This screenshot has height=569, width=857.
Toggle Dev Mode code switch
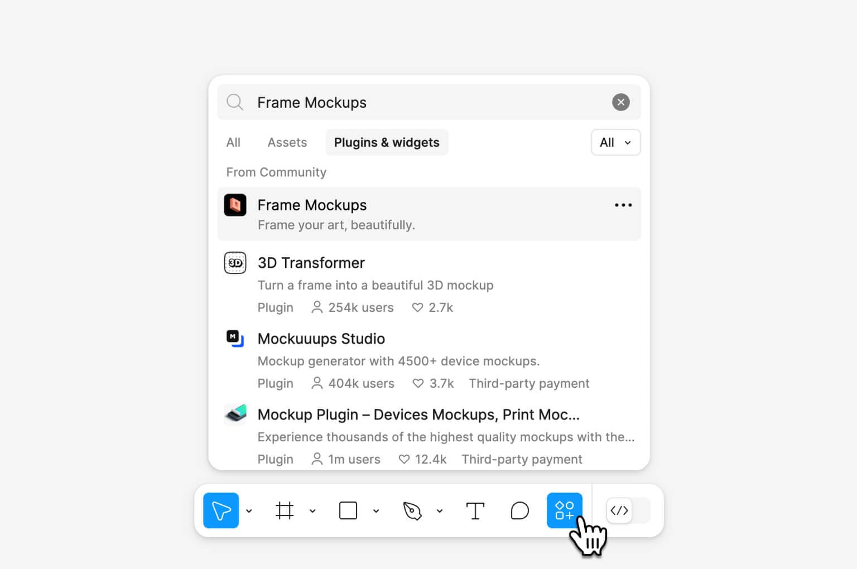628,510
